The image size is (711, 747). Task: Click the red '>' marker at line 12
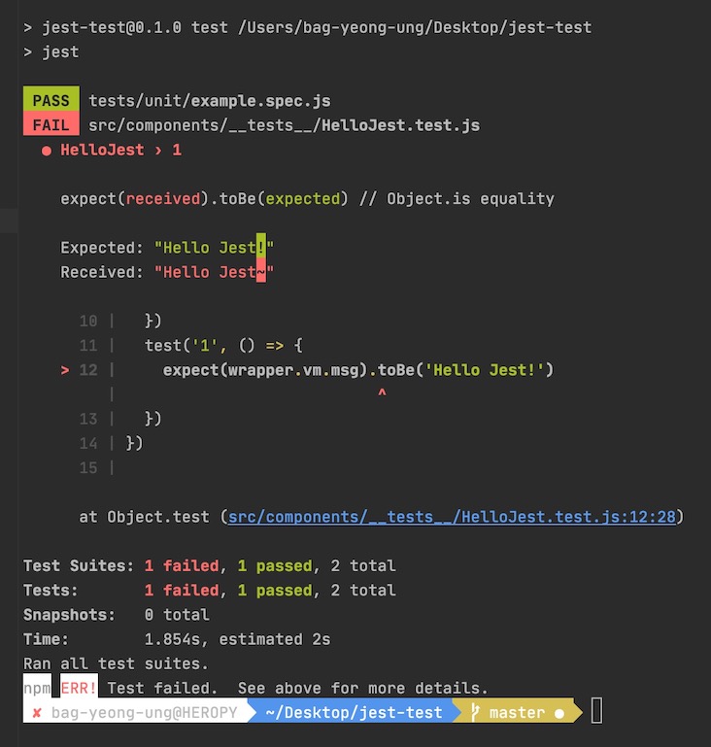(x=65, y=370)
